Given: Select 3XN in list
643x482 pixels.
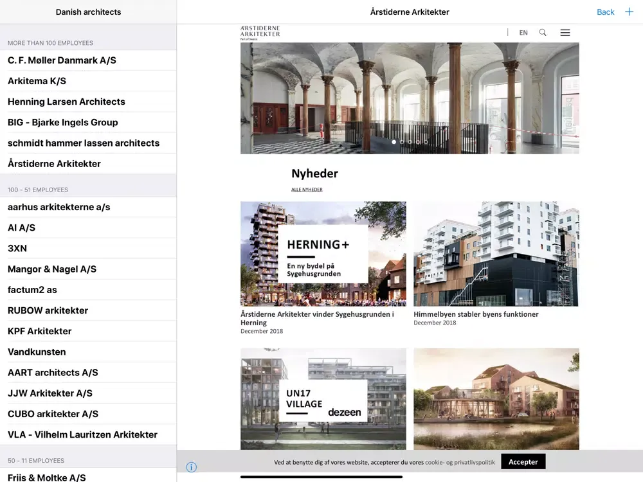Looking at the screenshot, I should (88, 248).
